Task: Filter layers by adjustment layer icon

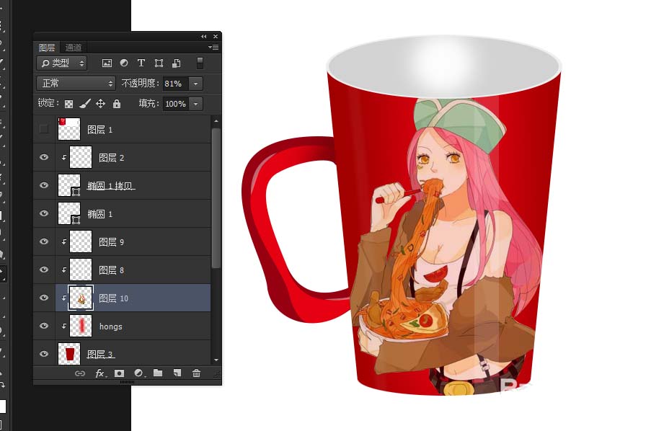Action: (124, 63)
